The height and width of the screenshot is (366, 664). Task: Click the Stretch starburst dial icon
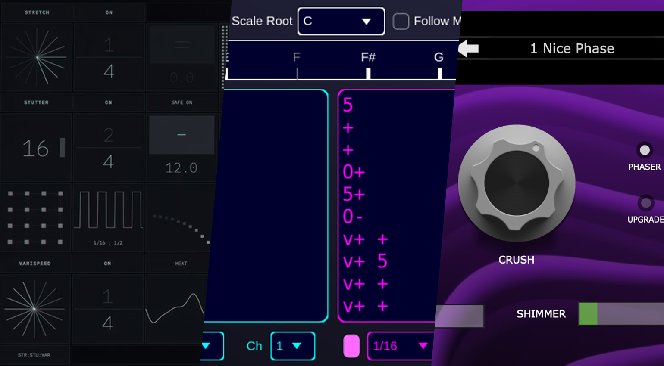(37, 57)
